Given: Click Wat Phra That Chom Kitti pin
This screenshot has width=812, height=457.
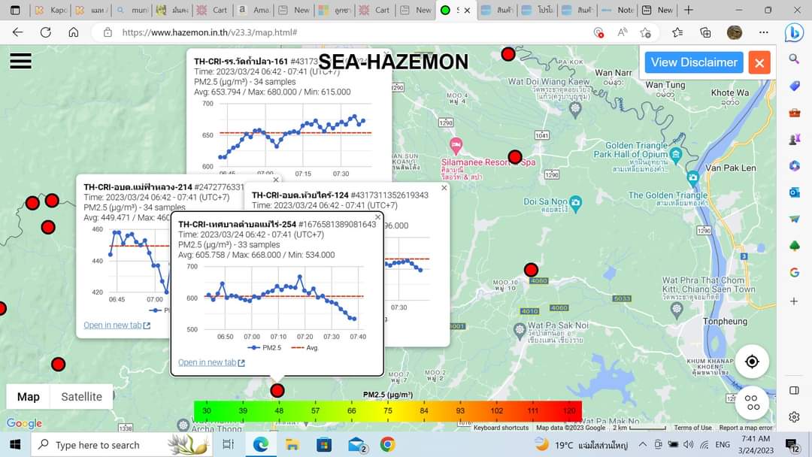Looking at the screenshot, I should tap(677, 310).
